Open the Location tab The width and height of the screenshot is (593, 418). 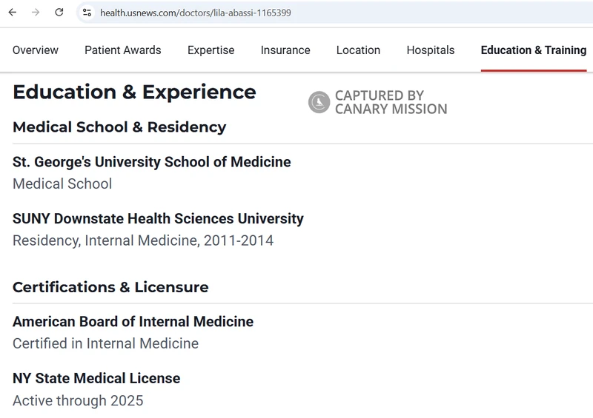(x=359, y=50)
